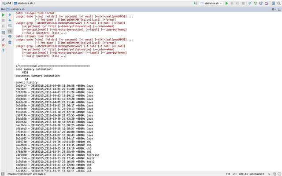Click commit line 2e184c7
This screenshot has width=282, height=176.
54,86
